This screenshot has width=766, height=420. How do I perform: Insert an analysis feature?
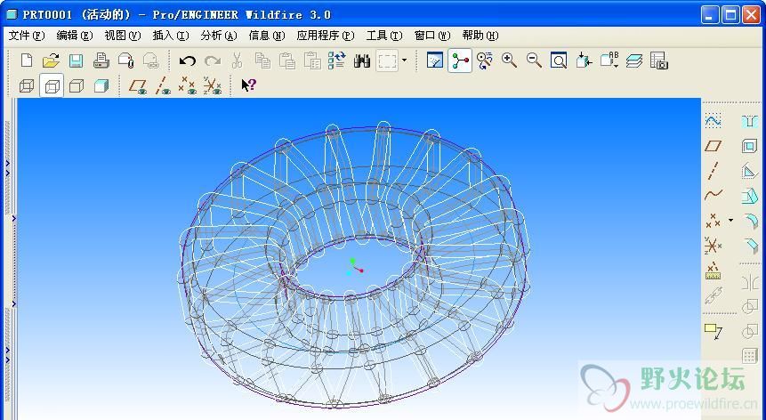pos(714,271)
